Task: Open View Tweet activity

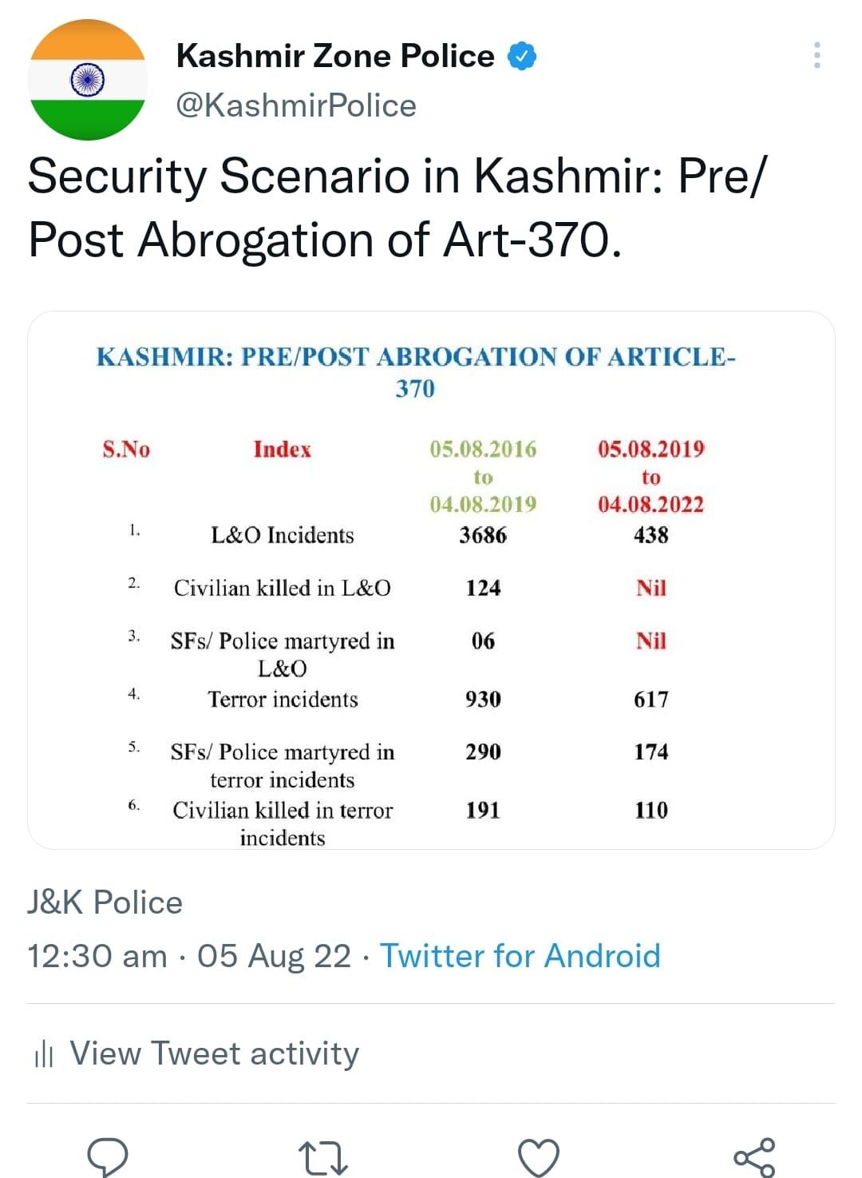Action: pos(214,1053)
